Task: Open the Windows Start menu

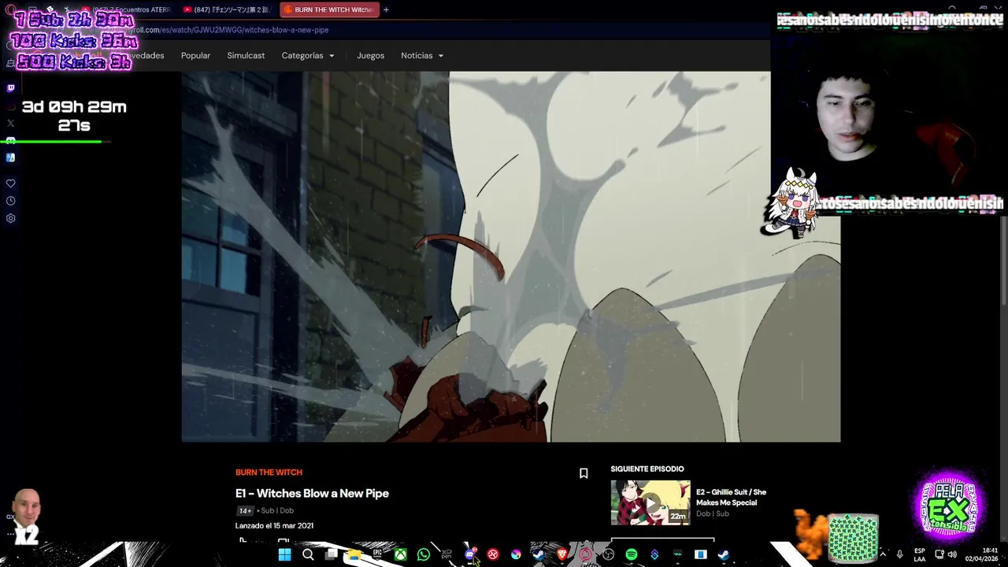Action: click(x=285, y=554)
